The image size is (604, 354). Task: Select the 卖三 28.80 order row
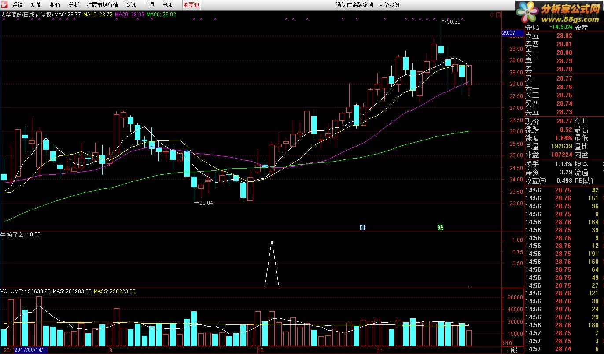[564, 53]
